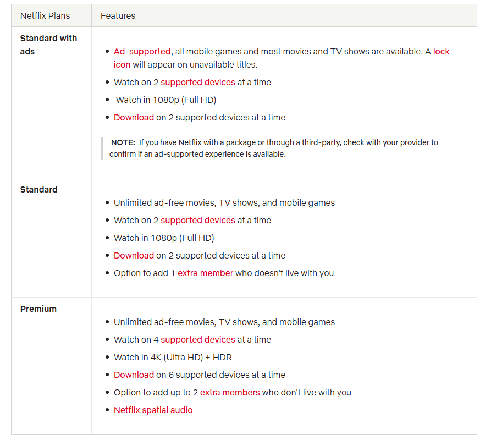Click "Watch in 1080p" text in Standard with ads row
Image resolution: width=491 pixels, height=445 pixels.
point(166,100)
